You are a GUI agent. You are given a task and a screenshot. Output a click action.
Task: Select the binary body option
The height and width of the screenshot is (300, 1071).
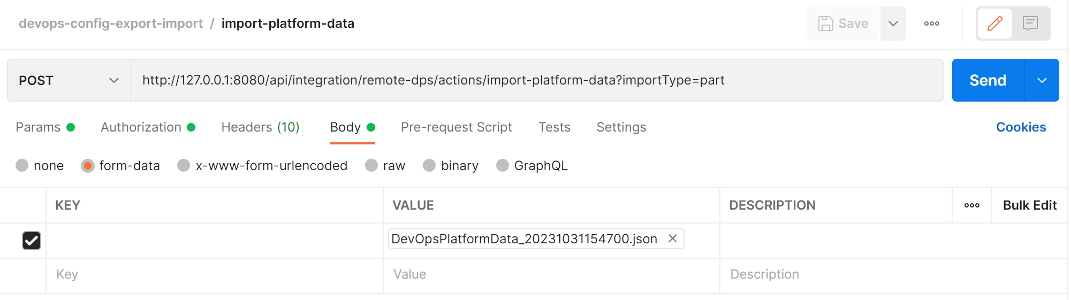point(429,166)
